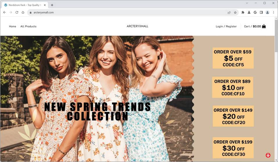Click the $20 off CF20 coupon

233,116
